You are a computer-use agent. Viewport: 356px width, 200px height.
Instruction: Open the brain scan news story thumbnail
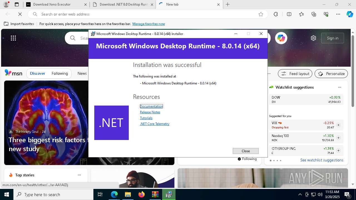[x=46, y=123]
